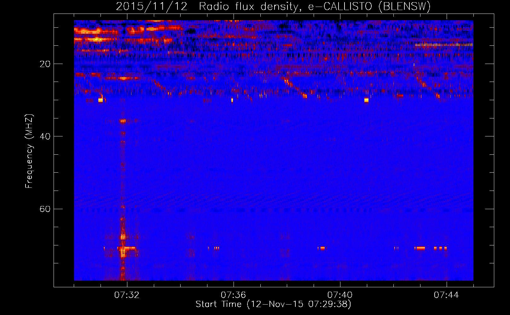Click the 07:40 time tick label

(x=340, y=295)
